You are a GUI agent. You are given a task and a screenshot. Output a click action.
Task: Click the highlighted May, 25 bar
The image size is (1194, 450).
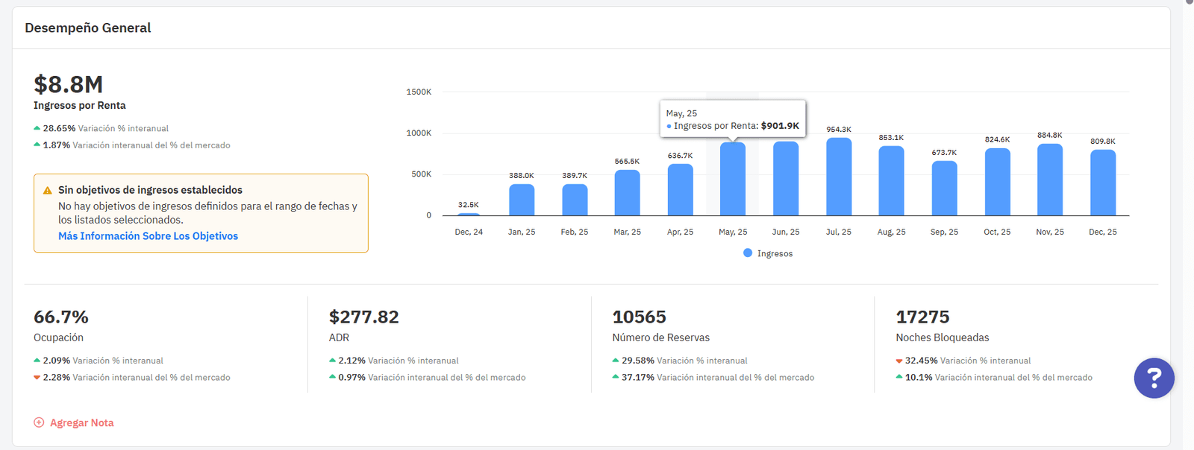point(733,179)
